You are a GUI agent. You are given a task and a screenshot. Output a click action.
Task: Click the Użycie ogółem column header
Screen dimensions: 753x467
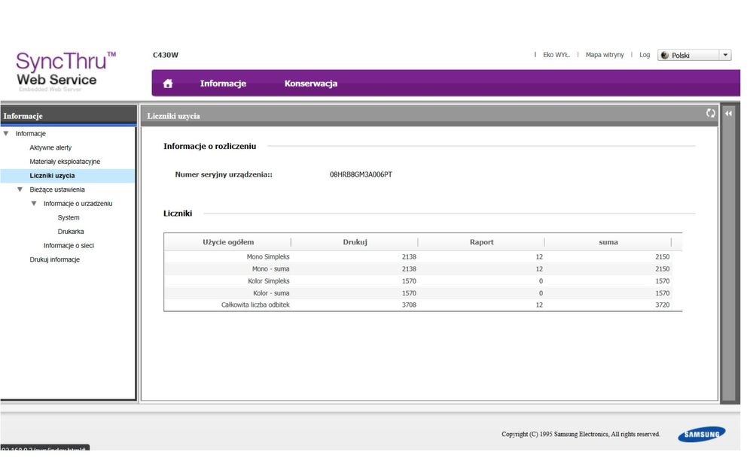[x=228, y=243]
